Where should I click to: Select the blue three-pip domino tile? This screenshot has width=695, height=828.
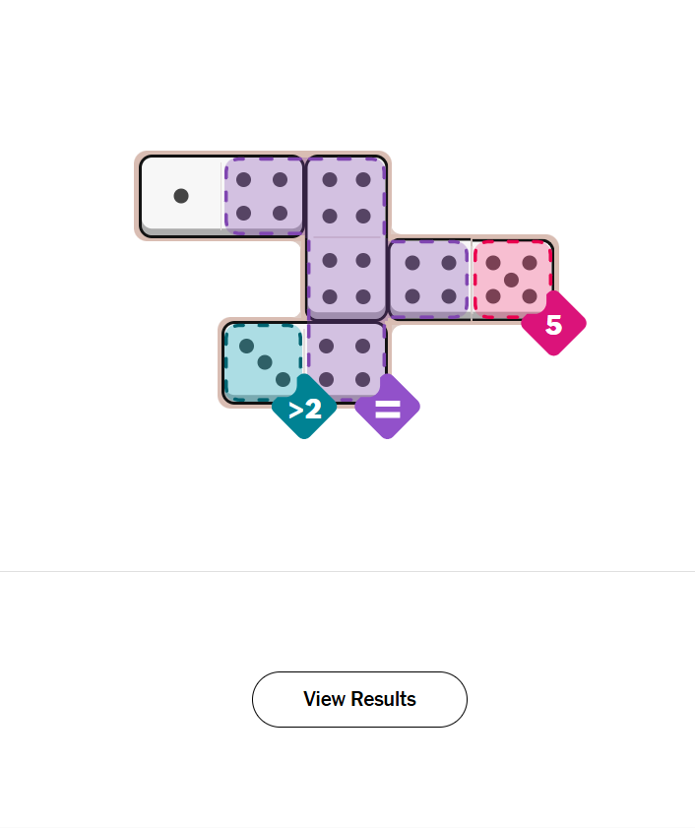264,361
